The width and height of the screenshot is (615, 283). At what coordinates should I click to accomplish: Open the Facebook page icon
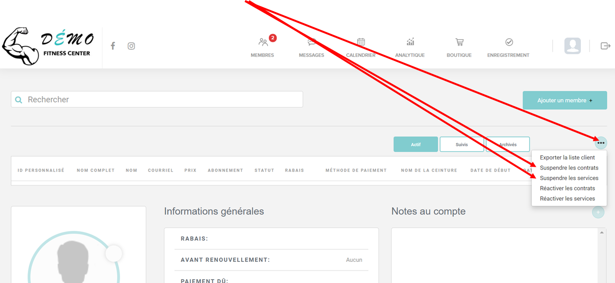click(113, 46)
